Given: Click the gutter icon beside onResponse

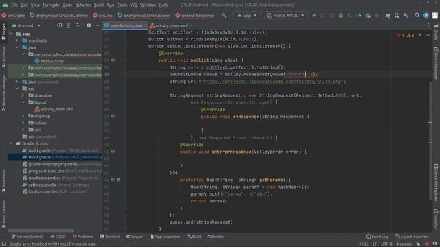Looking at the screenshot, I should click(113, 116).
